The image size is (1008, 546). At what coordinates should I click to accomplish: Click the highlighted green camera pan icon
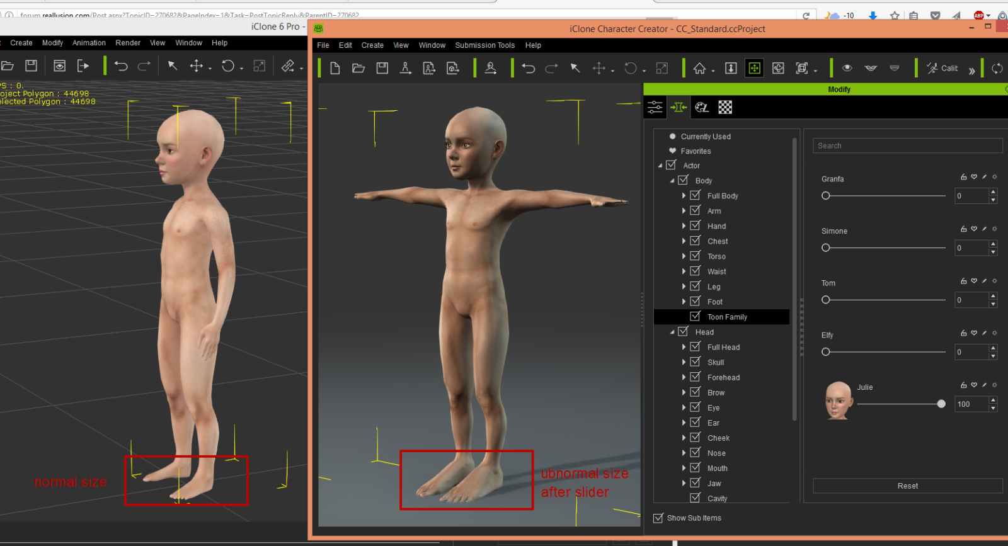754,68
